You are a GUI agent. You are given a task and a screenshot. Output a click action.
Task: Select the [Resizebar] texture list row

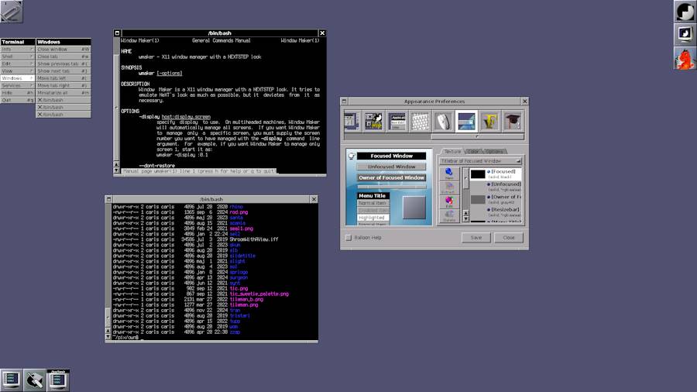[496, 212]
